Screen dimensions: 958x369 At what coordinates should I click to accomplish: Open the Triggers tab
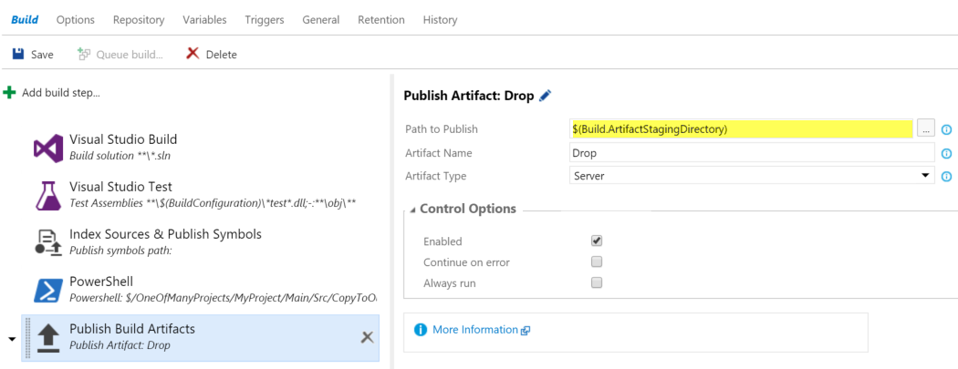point(265,19)
